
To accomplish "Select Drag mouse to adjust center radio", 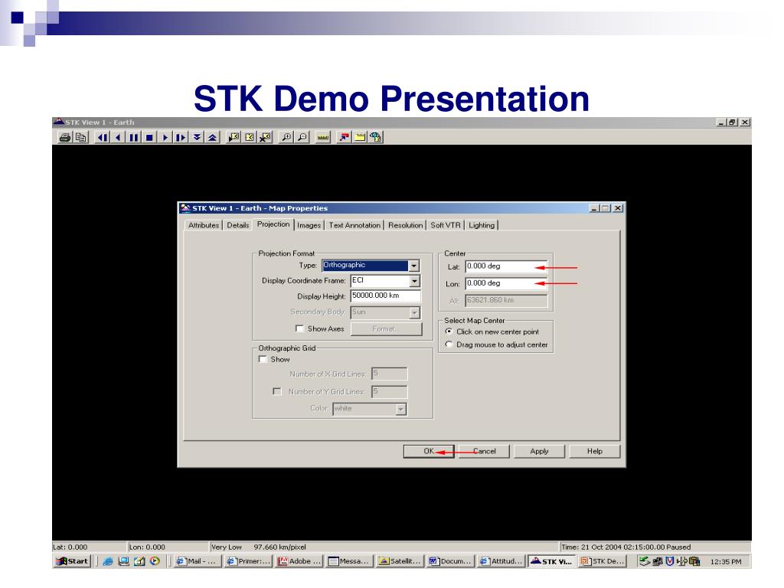I will tap(449, 345).
